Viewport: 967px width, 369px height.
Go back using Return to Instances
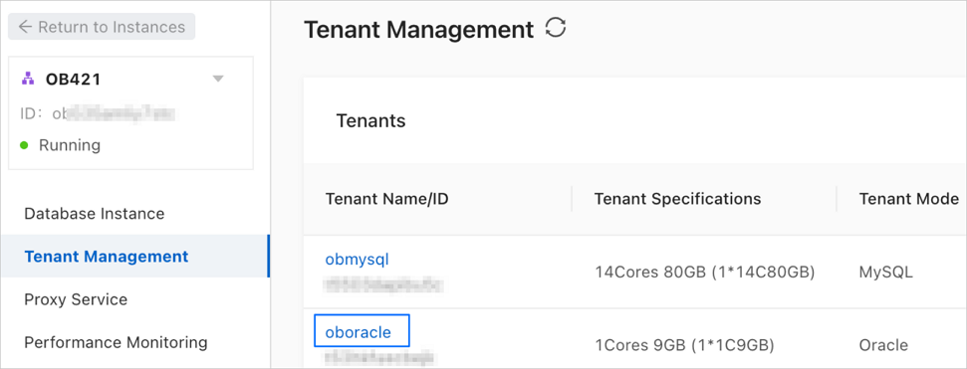click(x=102, y=27)
